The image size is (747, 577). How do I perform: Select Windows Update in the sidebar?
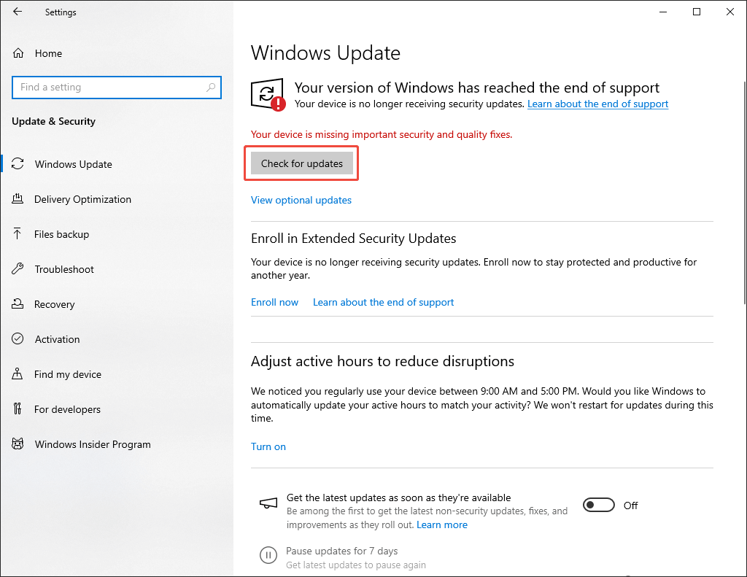[73, 163]
